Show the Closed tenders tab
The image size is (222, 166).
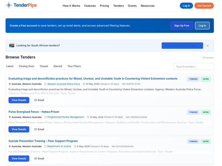[44, 66]
